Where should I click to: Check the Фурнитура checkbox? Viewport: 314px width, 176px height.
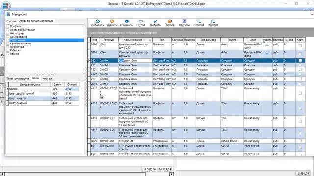coord(8,47)
